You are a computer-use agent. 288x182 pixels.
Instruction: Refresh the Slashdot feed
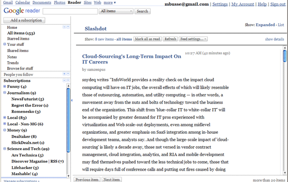(170, 39)
